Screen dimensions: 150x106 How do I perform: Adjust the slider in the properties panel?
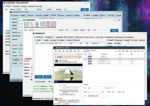pyautogui.click(x=97, y=92)
